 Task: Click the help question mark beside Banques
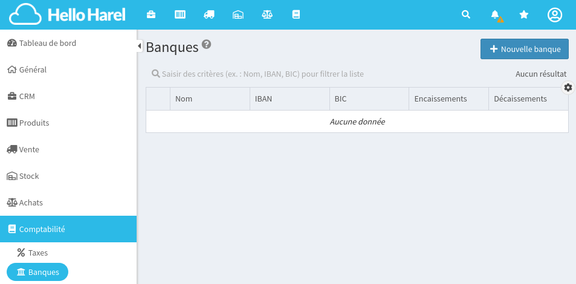click(x=207, y=45)
